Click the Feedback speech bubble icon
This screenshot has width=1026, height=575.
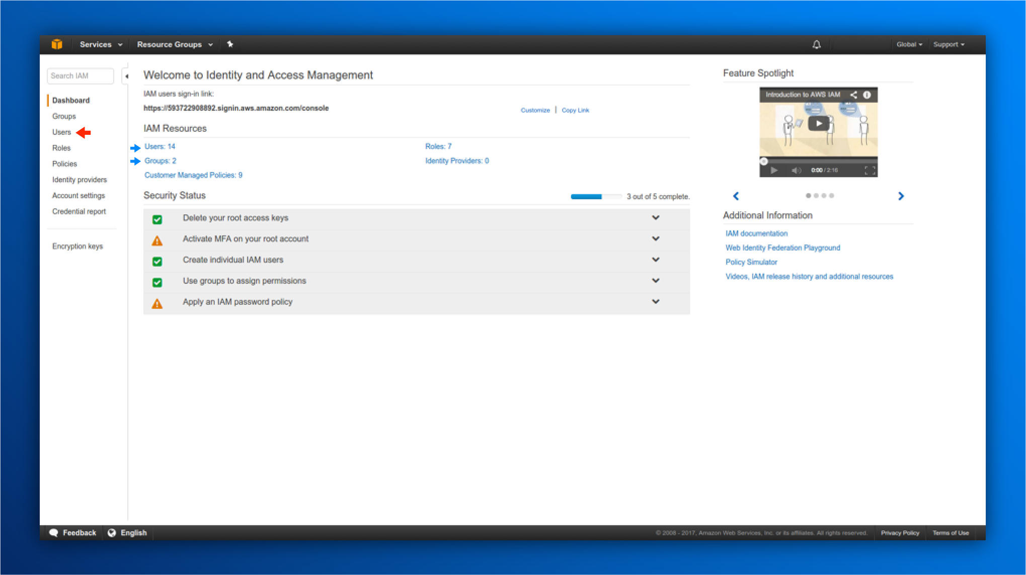(54, 533)
